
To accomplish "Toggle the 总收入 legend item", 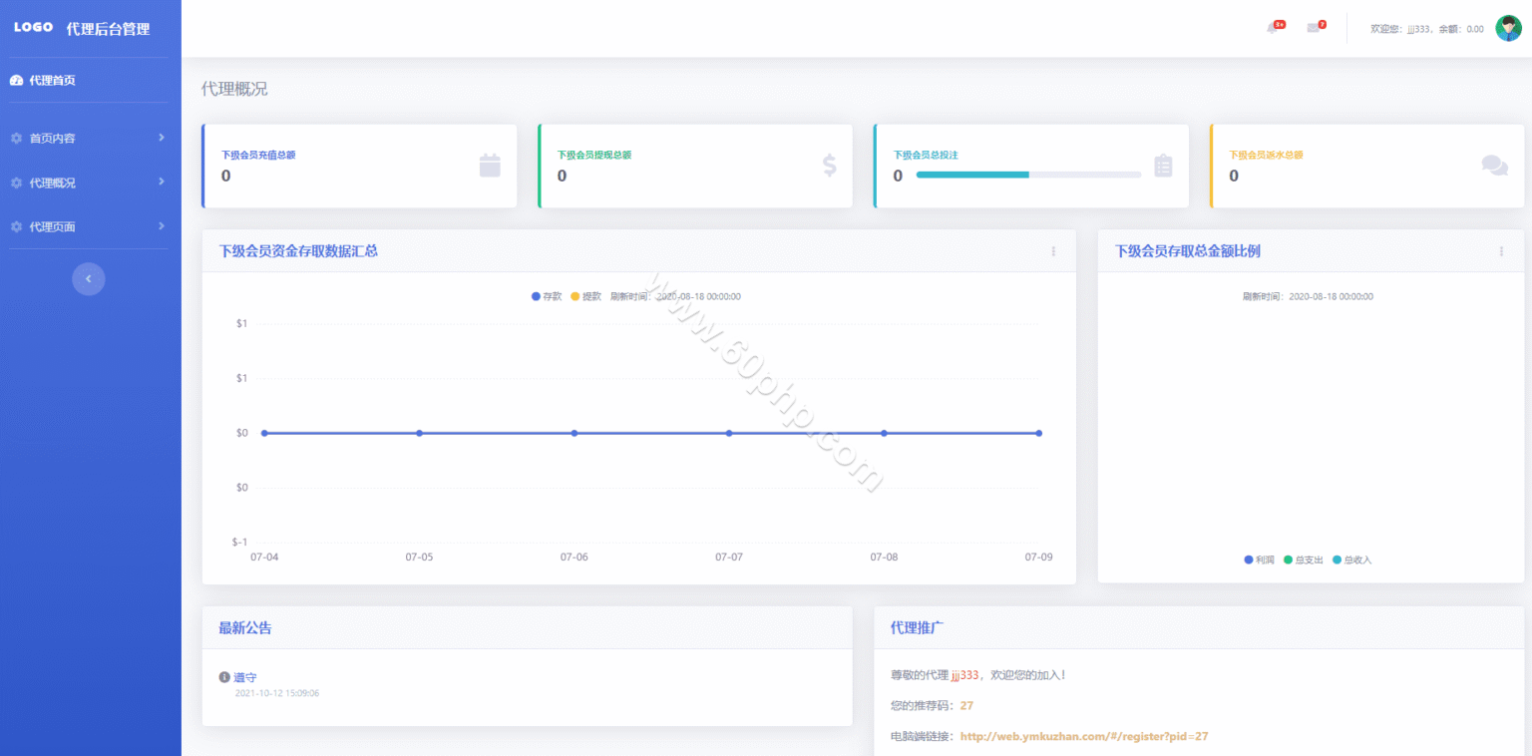I will point(1352,561).
